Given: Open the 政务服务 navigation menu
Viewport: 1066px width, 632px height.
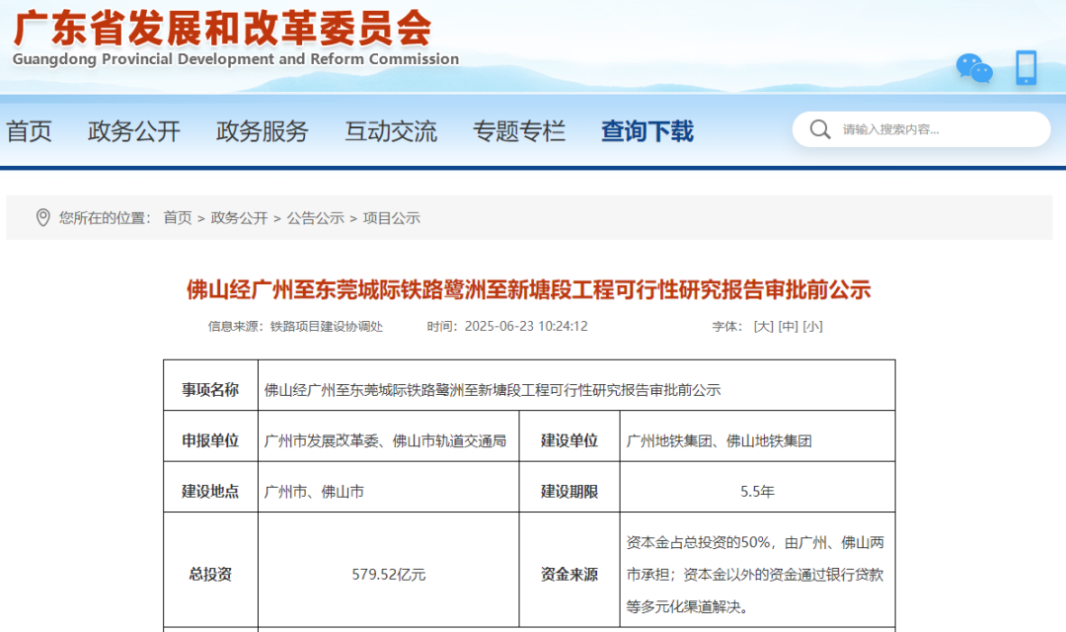Looking at the screenshot, I should (x=263, y=131).
